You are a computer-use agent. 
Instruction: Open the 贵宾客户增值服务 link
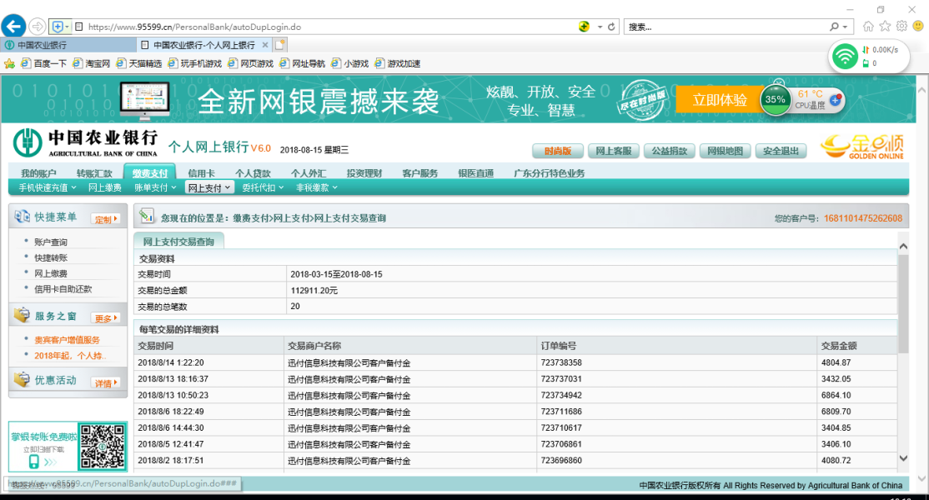tap(67, 340)
